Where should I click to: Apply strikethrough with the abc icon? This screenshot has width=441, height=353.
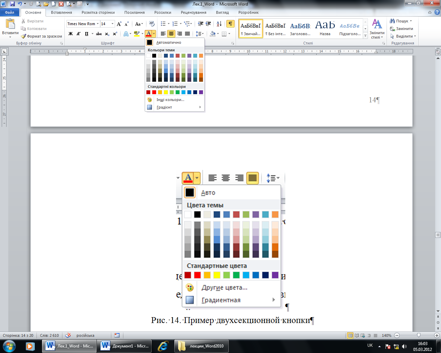[x=99, y=34]
